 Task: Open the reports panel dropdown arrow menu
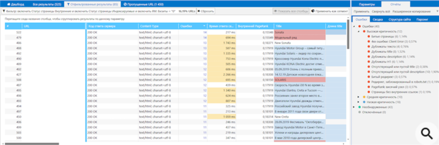click(437, 11)
